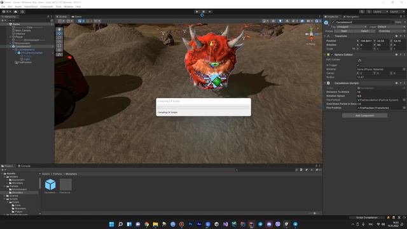This screenshot has height=229, width=407.
Task: Toggle the scene visibility button in Scene toolbar
Action: tap(302, 21)
